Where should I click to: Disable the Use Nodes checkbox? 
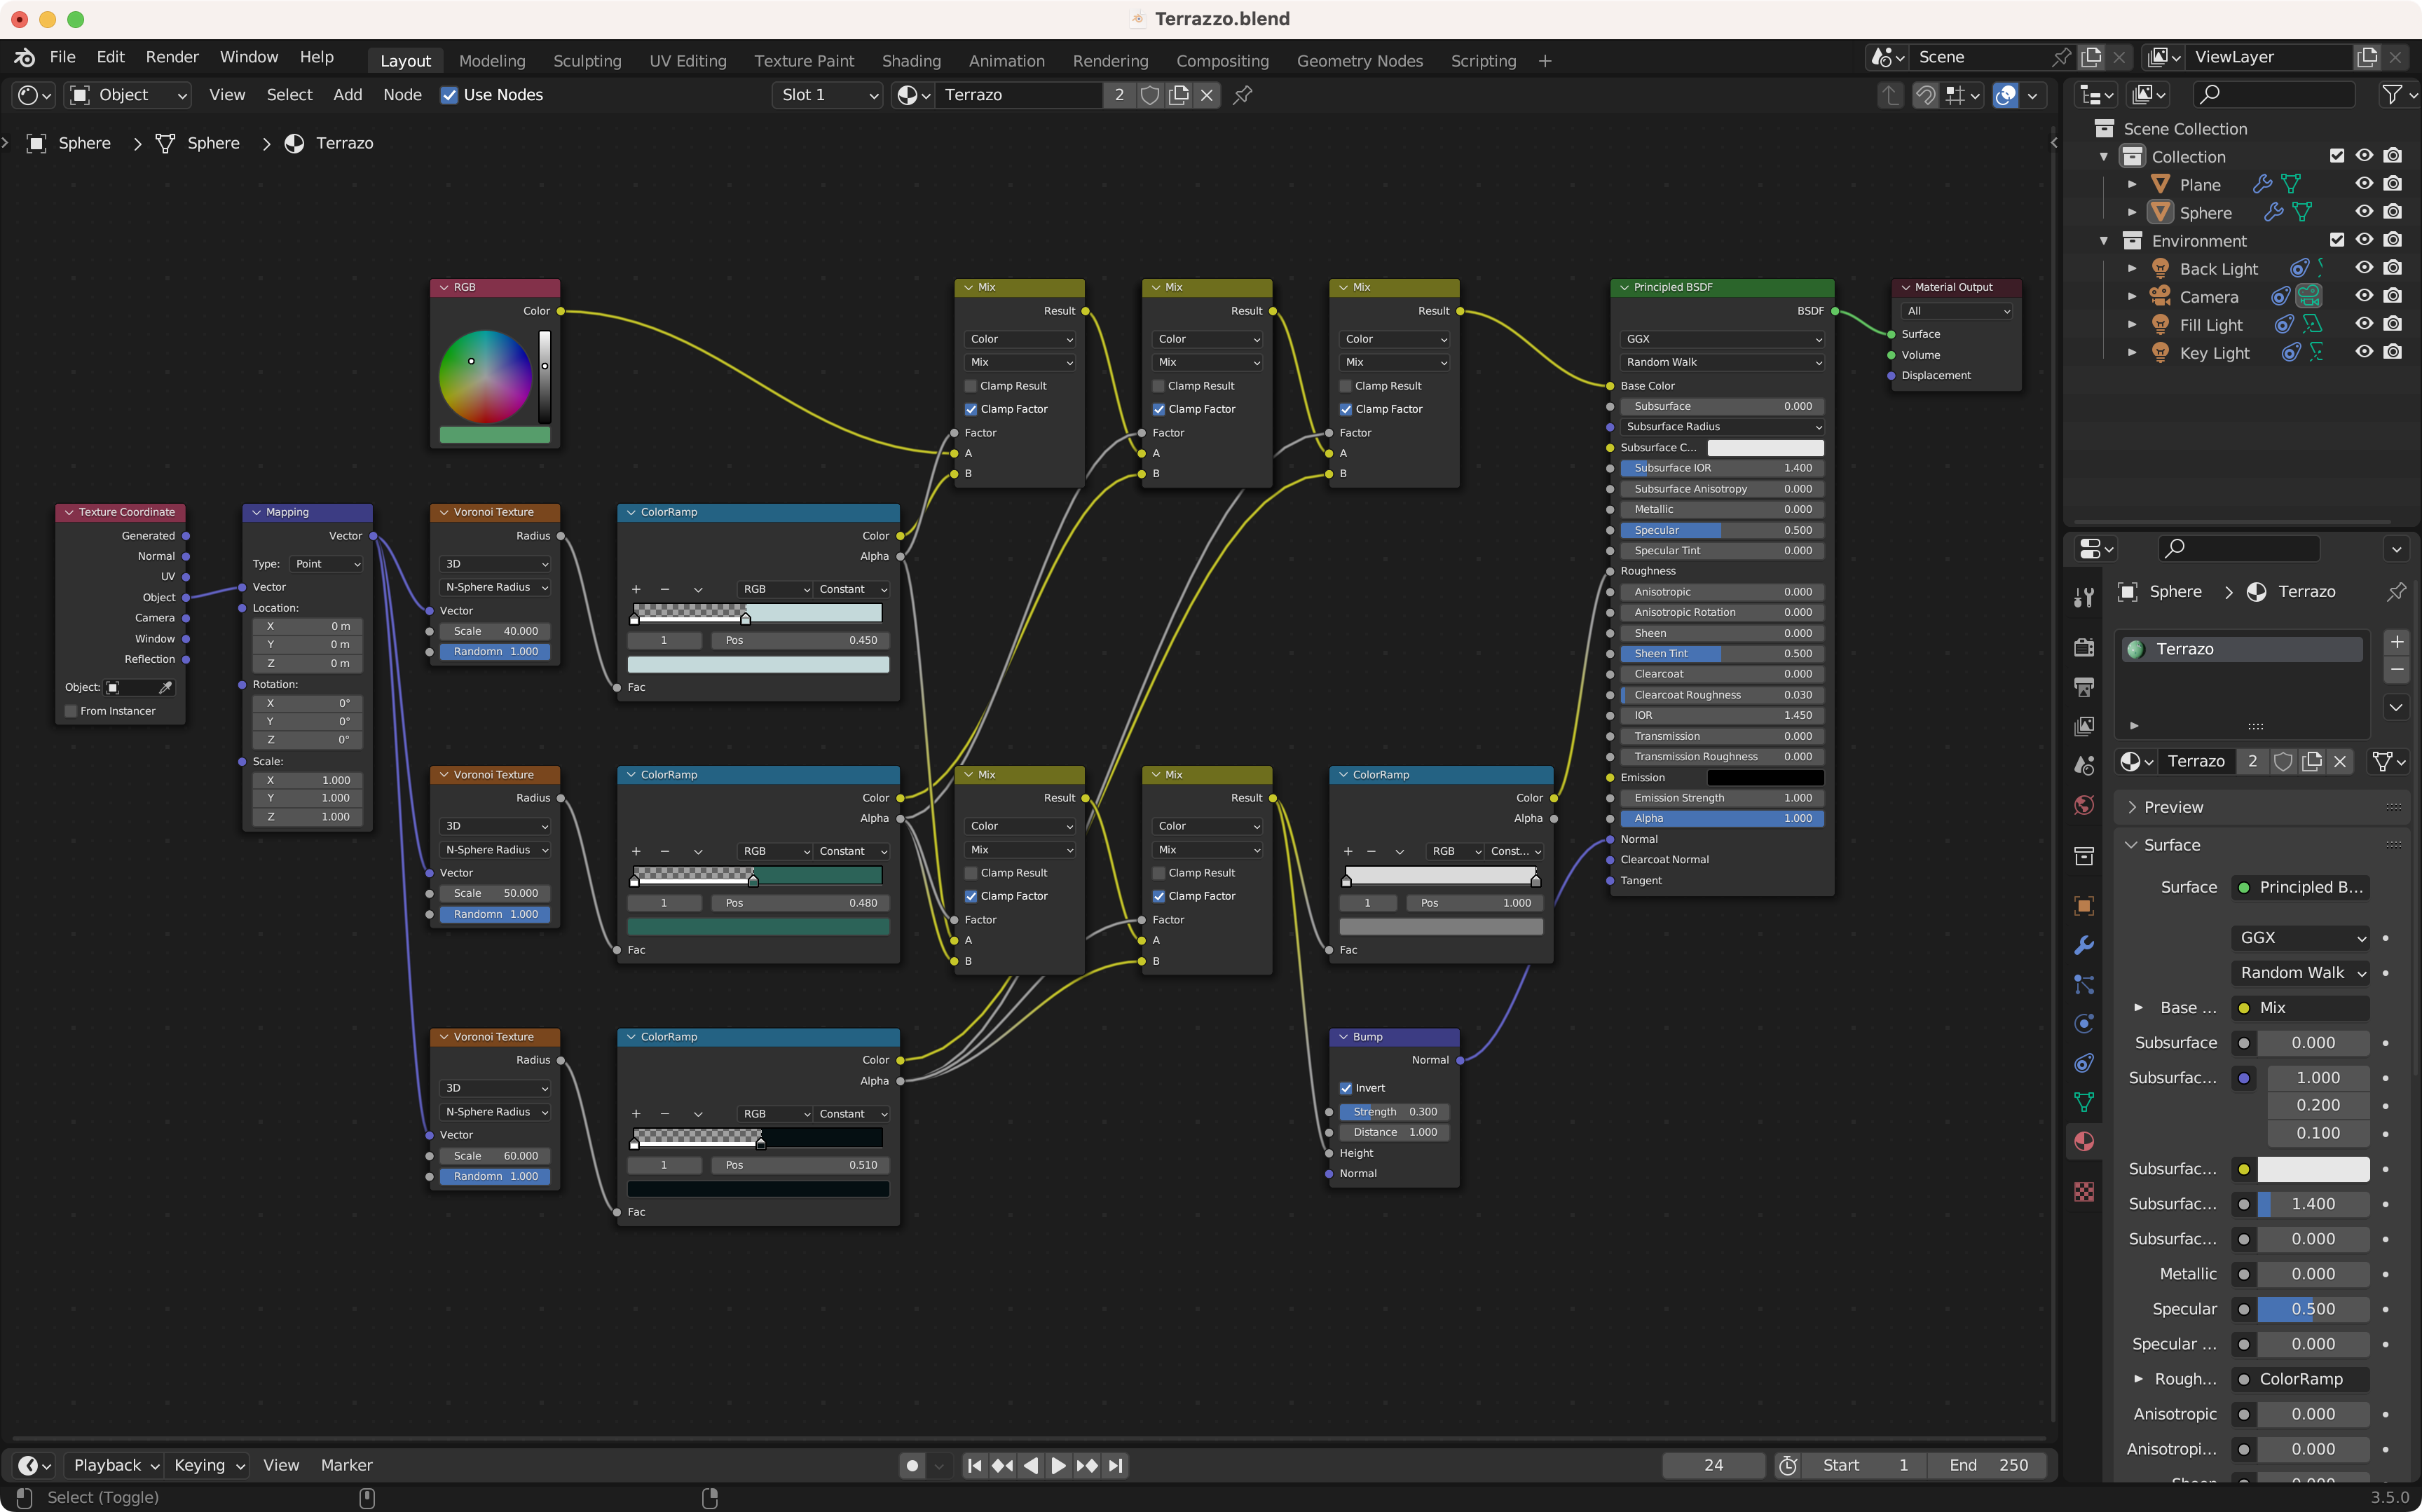(x=449, y=95)
